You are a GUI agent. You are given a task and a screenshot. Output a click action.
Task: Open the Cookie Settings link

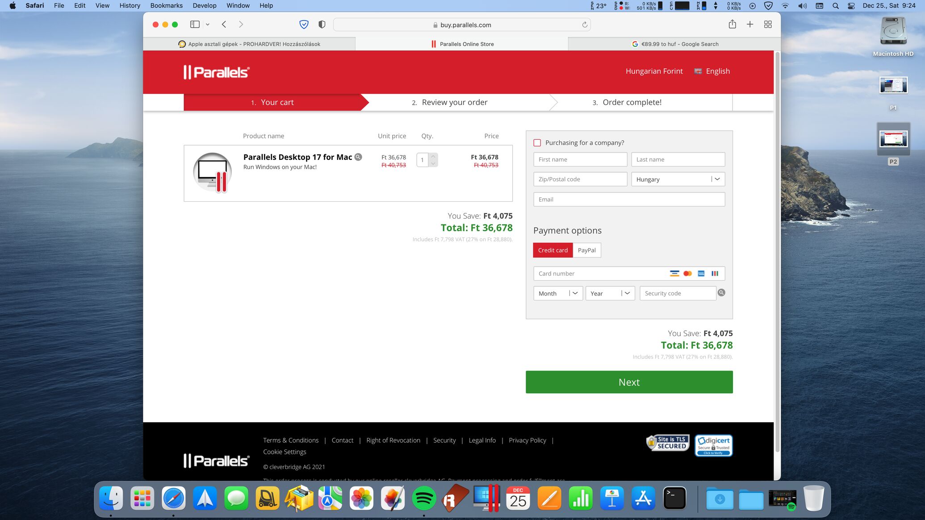285,452
